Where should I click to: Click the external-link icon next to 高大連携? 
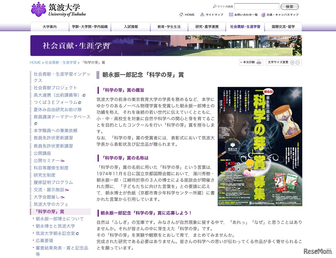(x=83, y=96)
